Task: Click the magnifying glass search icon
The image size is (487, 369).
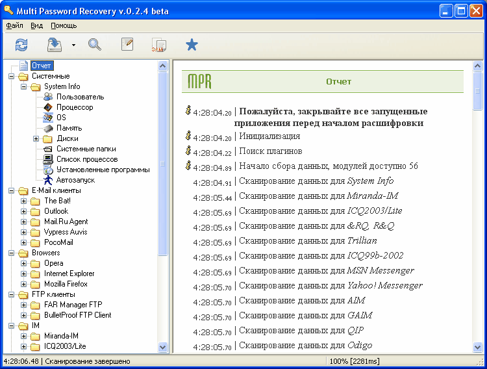Action: pos(95,44)
